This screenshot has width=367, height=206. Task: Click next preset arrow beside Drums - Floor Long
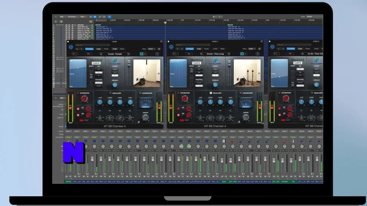229,54
